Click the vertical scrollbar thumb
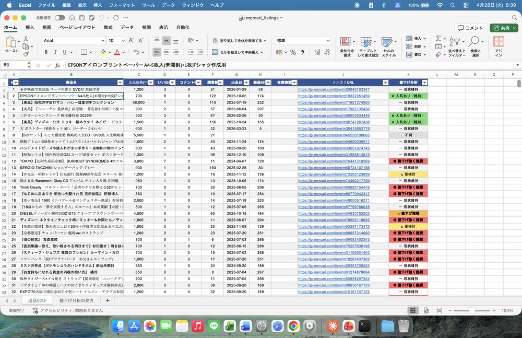 (519, 84)
